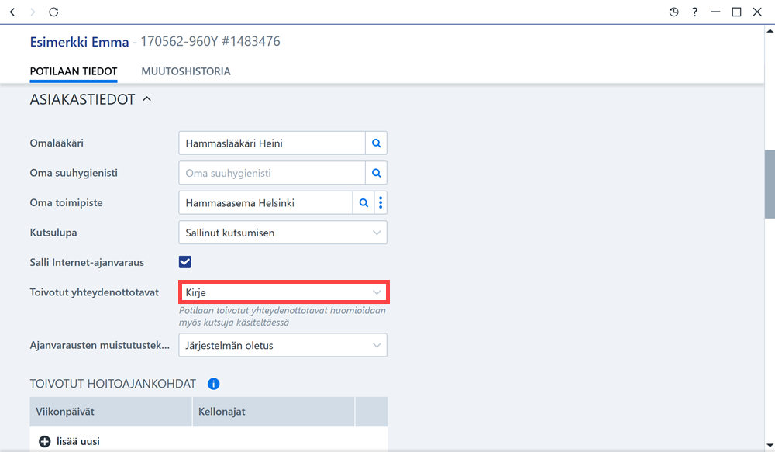Click the scrollbar down arrow
Image resolution: width=775 pixels, height=452 pixels.
tap(770, 445)
